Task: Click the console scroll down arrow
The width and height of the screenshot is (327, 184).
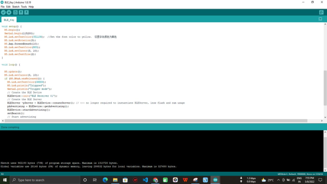Action: [325, 170]
